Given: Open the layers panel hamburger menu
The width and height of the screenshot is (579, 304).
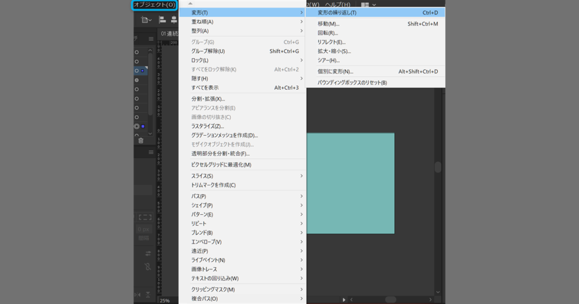Looking at the screenshot, I should (151, 38).
